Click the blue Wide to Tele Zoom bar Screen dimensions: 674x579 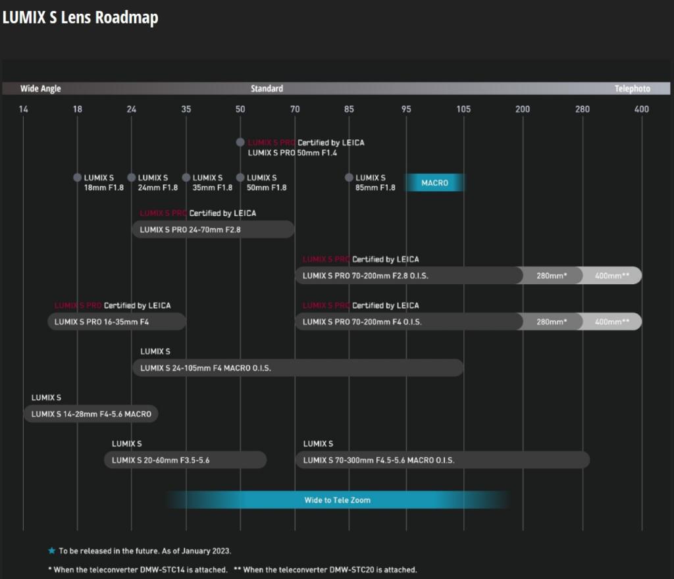click(338, 499)
